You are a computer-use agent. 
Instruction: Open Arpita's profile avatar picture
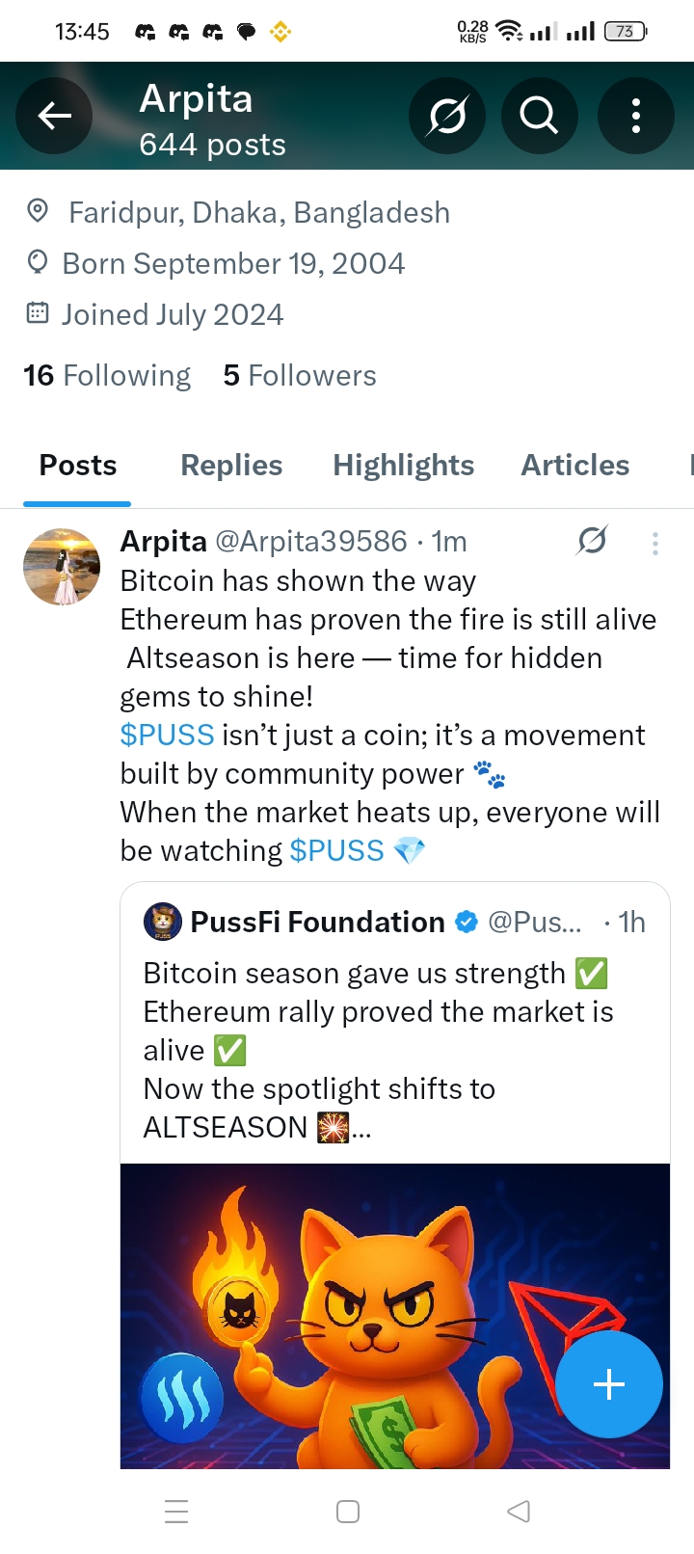pos(62,567)
